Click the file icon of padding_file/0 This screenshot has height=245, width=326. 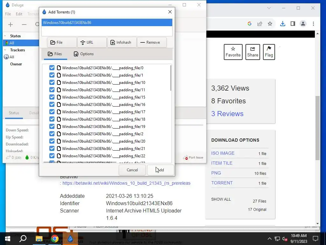59,68
